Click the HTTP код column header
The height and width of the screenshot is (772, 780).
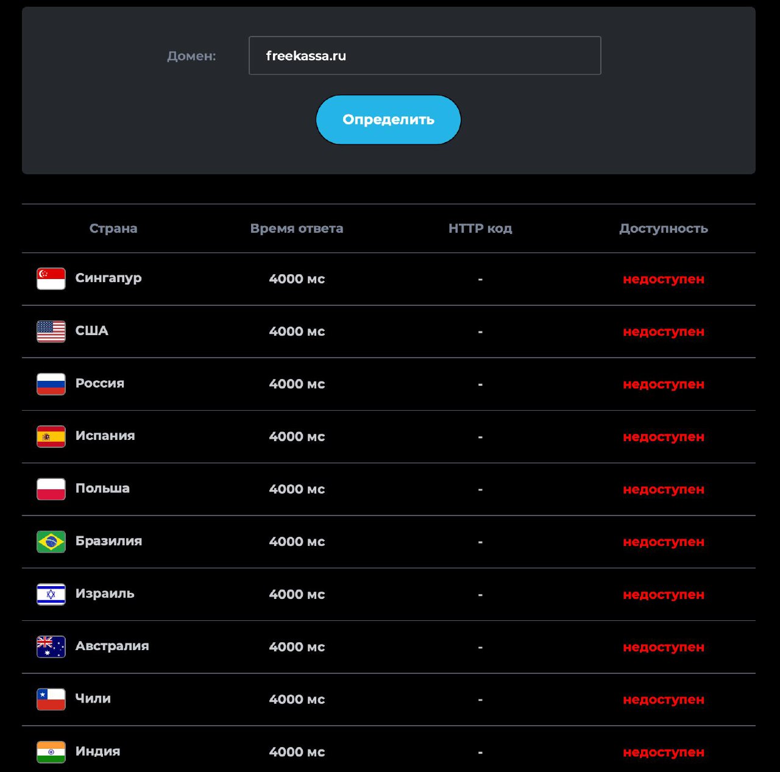(x=480, y=228)
